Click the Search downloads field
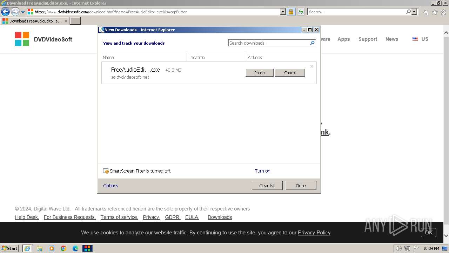 coord(269,43)
